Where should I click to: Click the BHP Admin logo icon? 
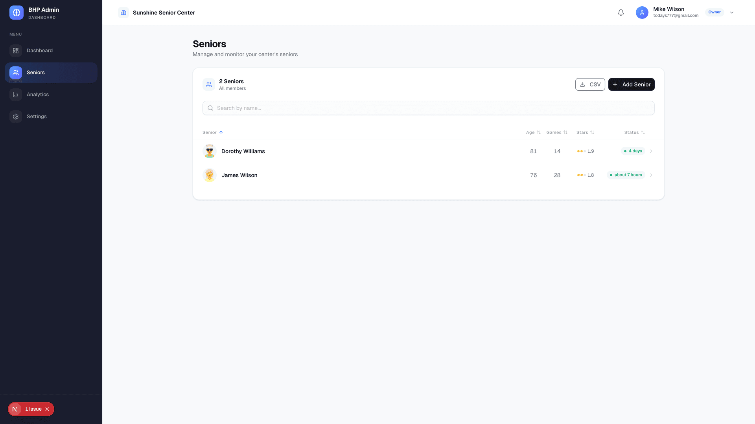coord(16,12)
